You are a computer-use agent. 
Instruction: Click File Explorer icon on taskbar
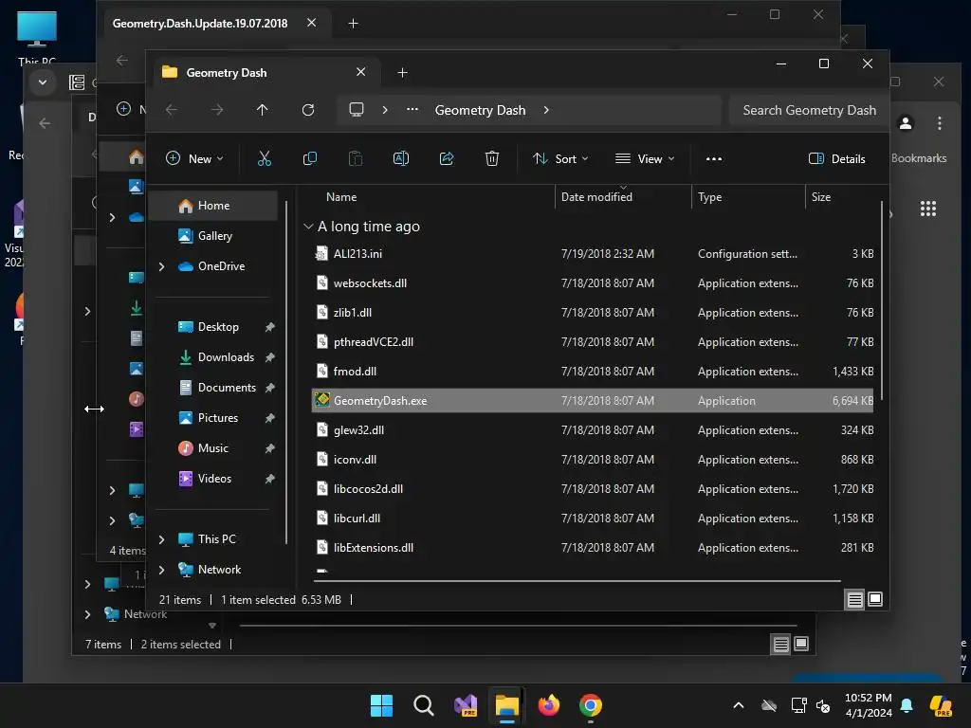tap(507, 705)
